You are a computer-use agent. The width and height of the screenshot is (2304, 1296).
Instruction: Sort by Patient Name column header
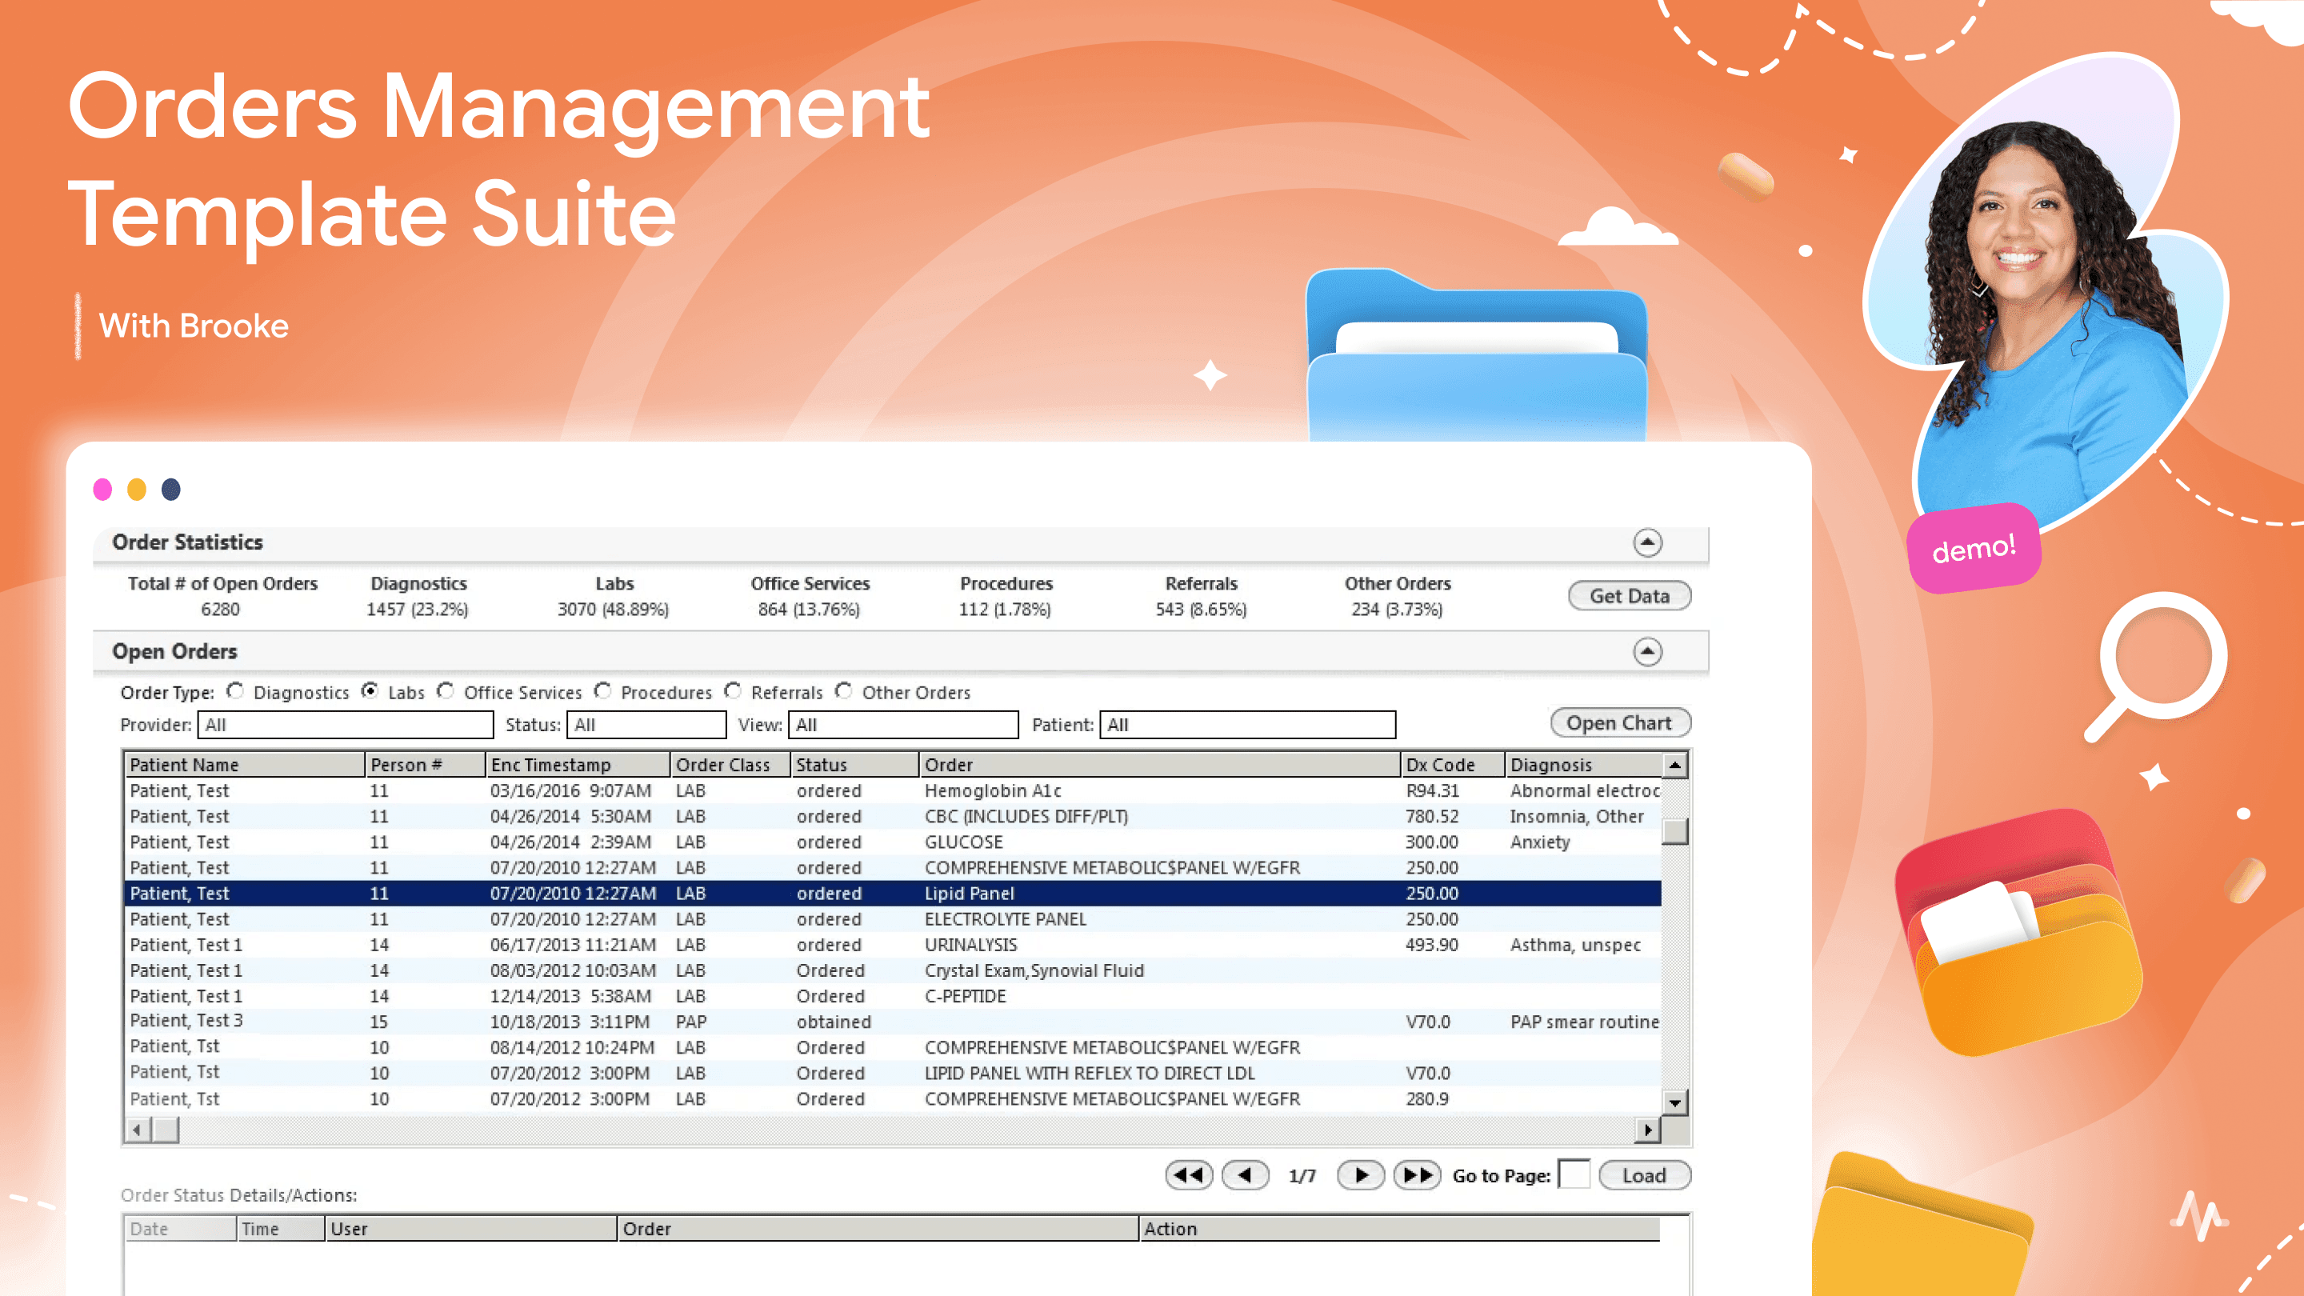click(244, 765)
